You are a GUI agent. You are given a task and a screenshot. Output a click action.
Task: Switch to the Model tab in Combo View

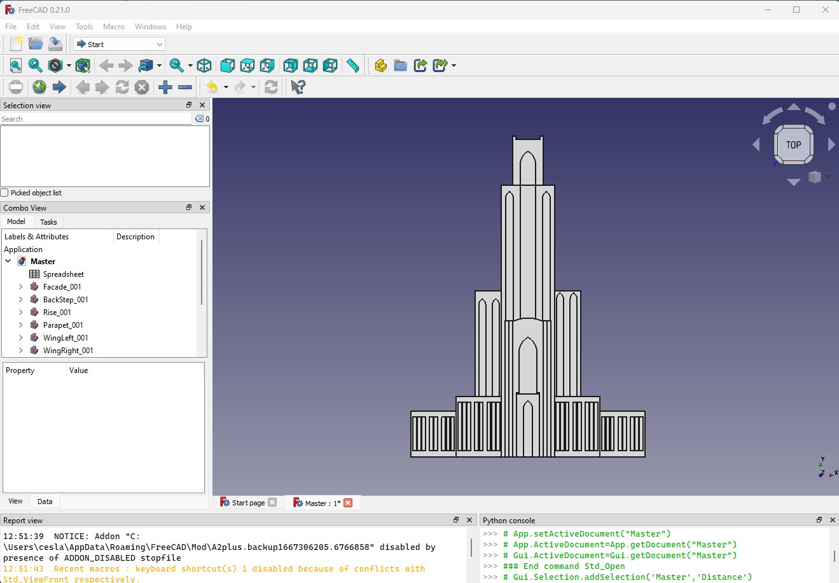point(16,221)
